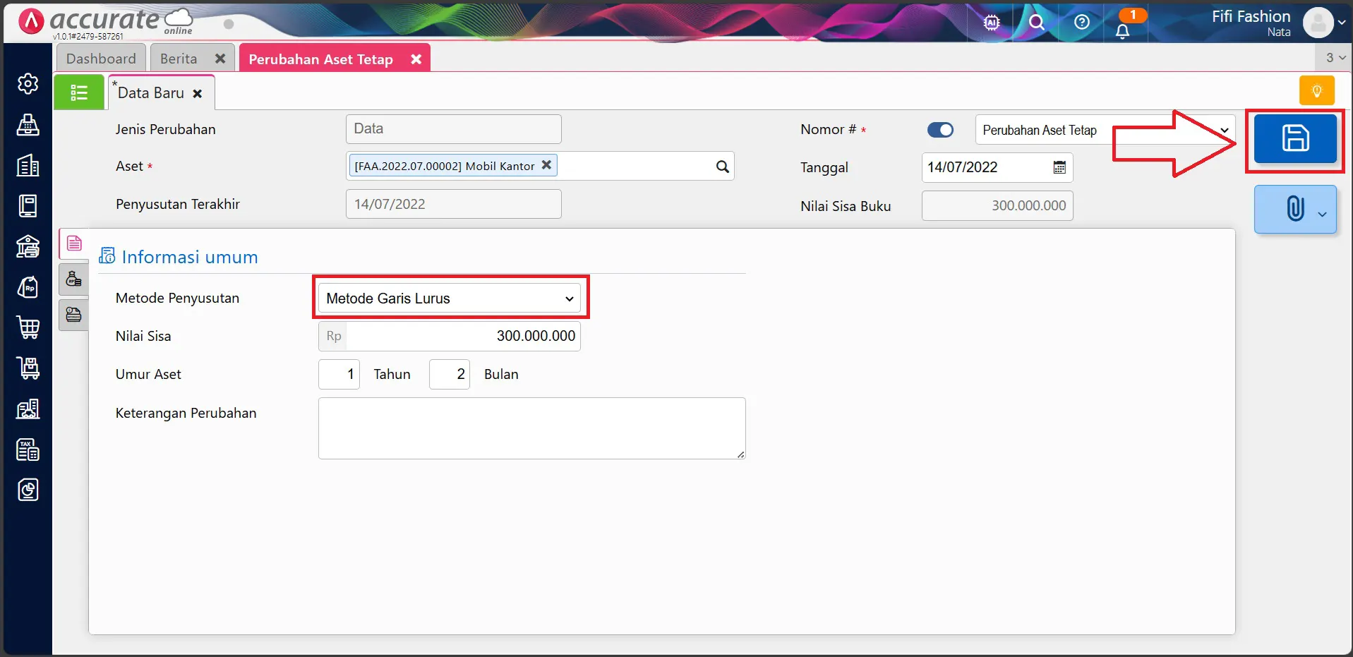This screenshot has height=657, width=1353.
Task: Open the second sidebar module icon
Action: tap(28, 125)
